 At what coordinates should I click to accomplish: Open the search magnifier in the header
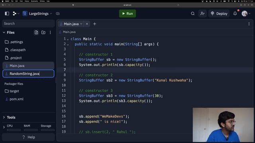193,14
